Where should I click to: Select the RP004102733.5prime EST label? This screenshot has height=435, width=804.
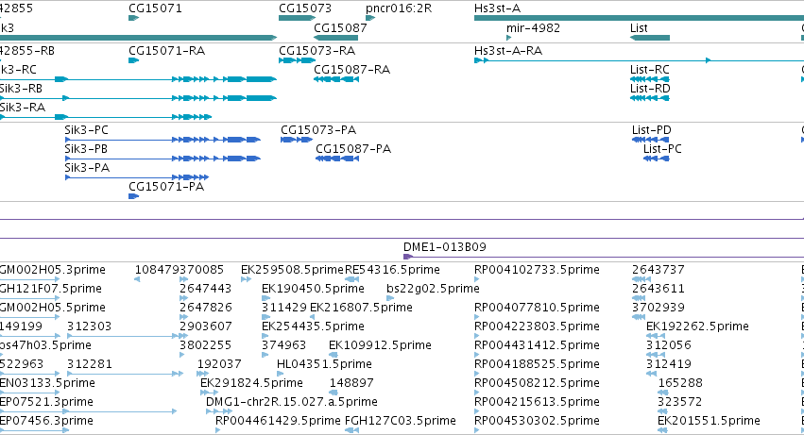537,270
